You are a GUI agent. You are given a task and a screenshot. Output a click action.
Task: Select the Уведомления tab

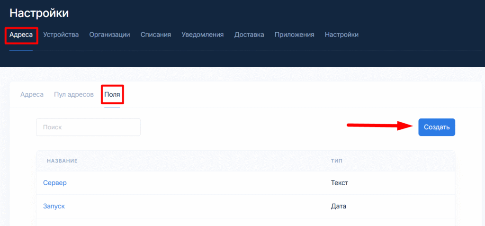point(203,35)
